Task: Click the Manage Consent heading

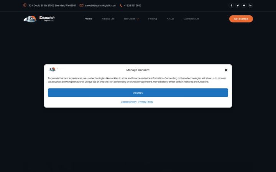Action: [138, 70]
